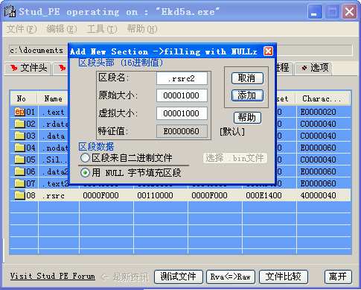The height and width of the screenshot is (290, 361).
Task: Click the Rva<=>Raw button
Action: click(231, 277)
